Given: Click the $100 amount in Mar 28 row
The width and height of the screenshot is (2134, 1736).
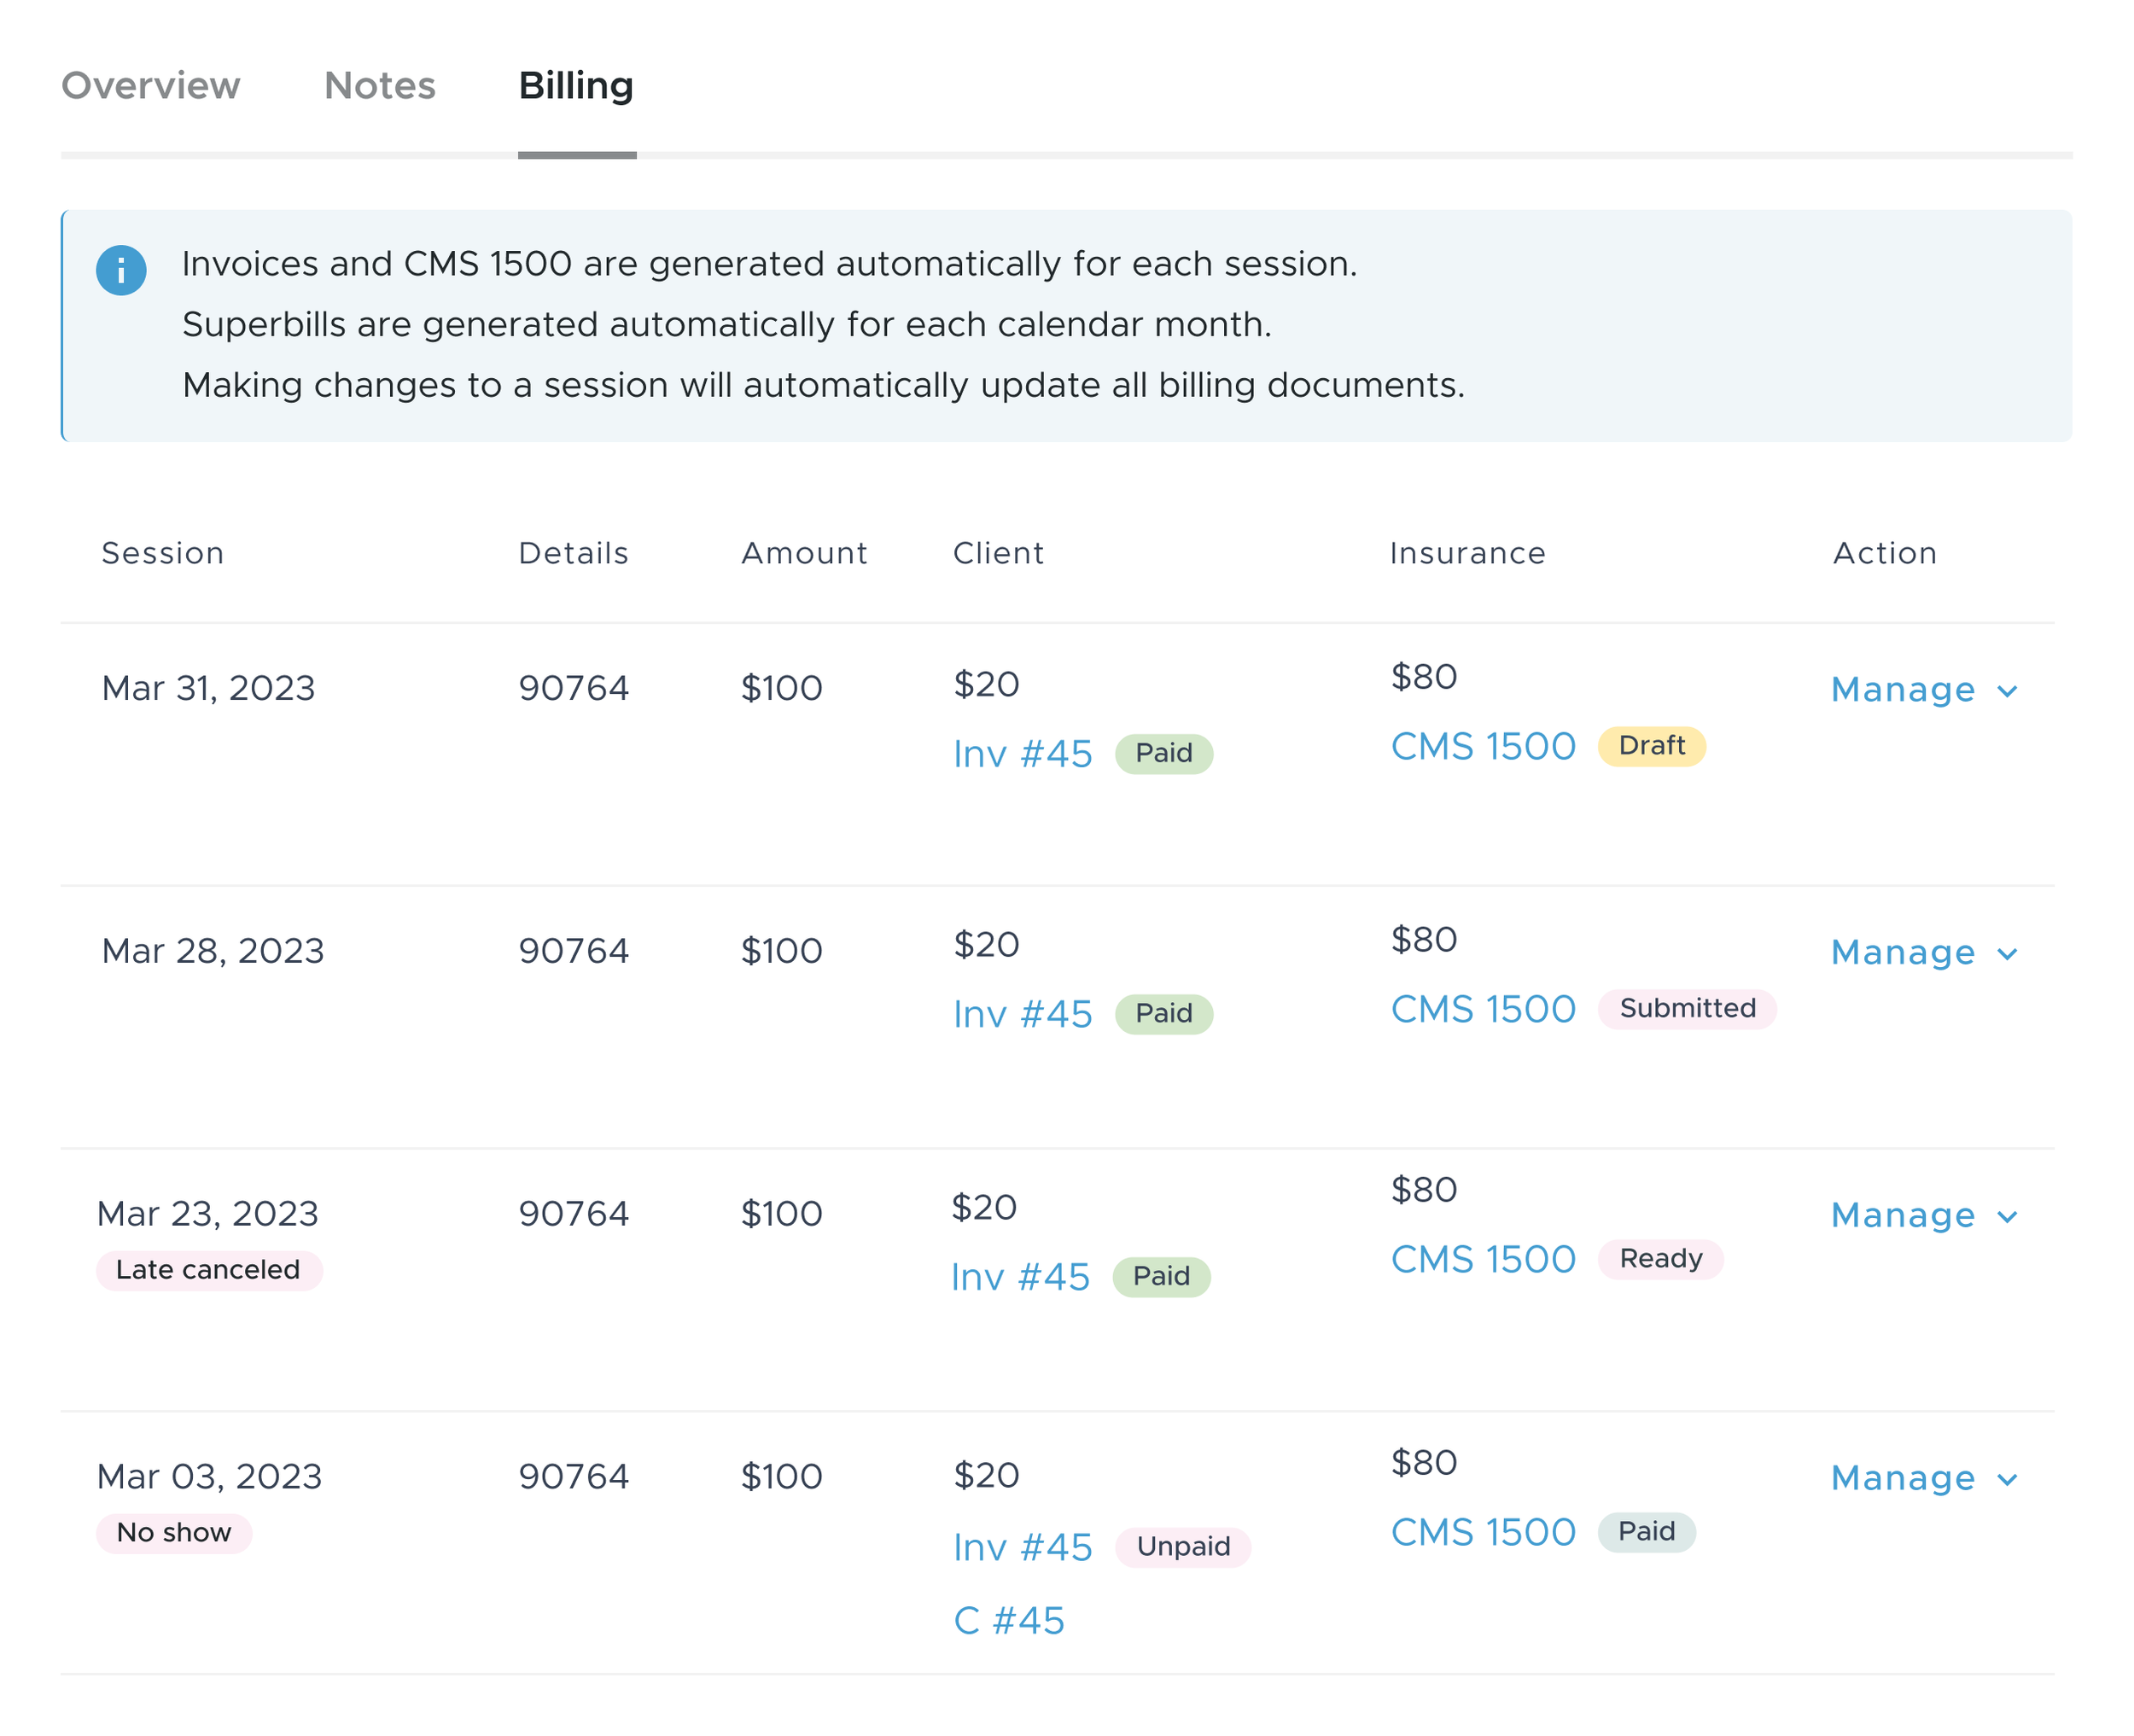Looking at the screenshot, I should 782,951.
